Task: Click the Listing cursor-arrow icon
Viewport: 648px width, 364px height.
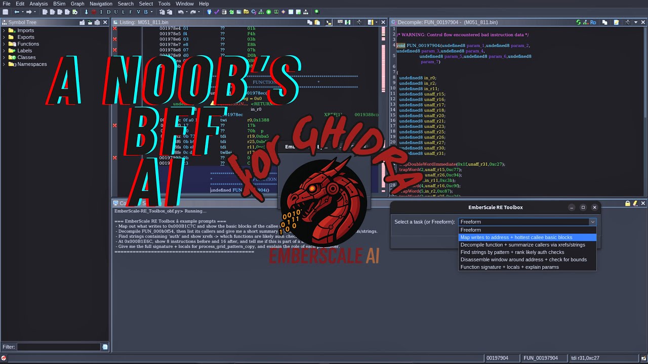Action: pos(329,22)
